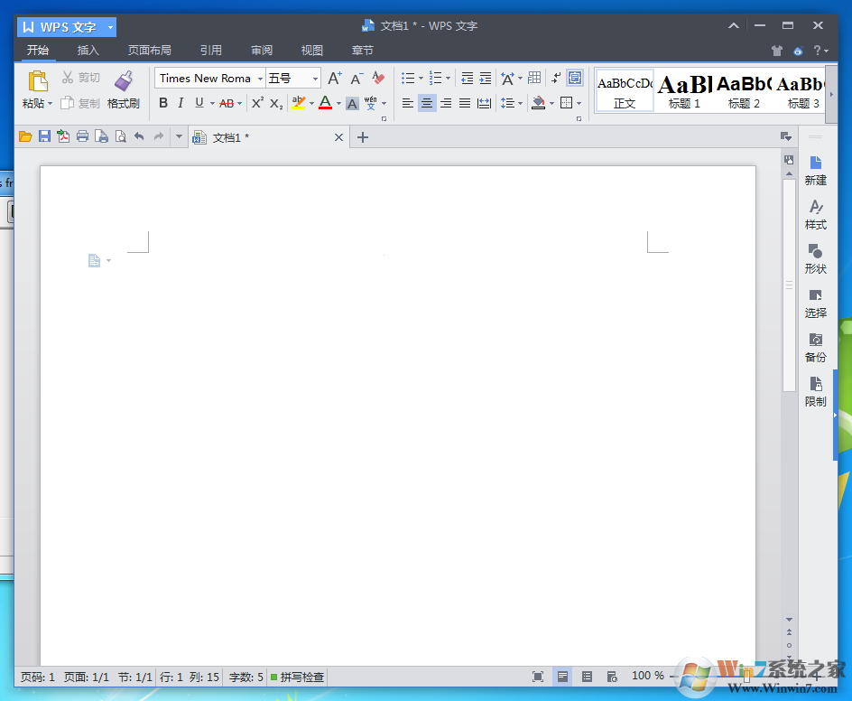
Task: Expand the highlight color dropdown arrow
Action: (310, 103)
